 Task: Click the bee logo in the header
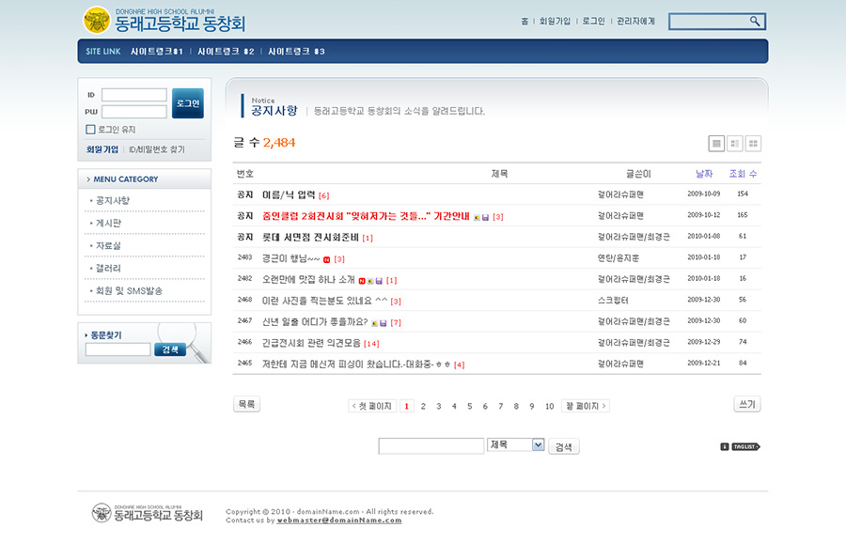click(96, 20)
